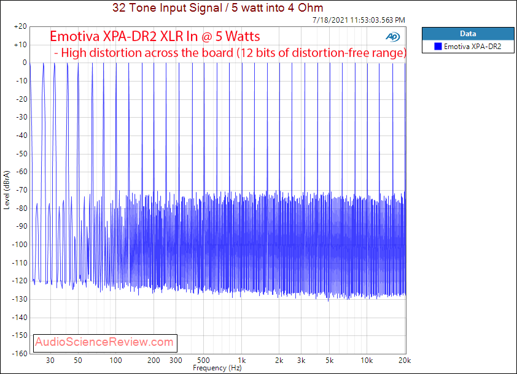Image resolution: width=517 pixels, height=374 pixels.
Task: Click the -40 Y-axis tick label
Action: point(21,135)
